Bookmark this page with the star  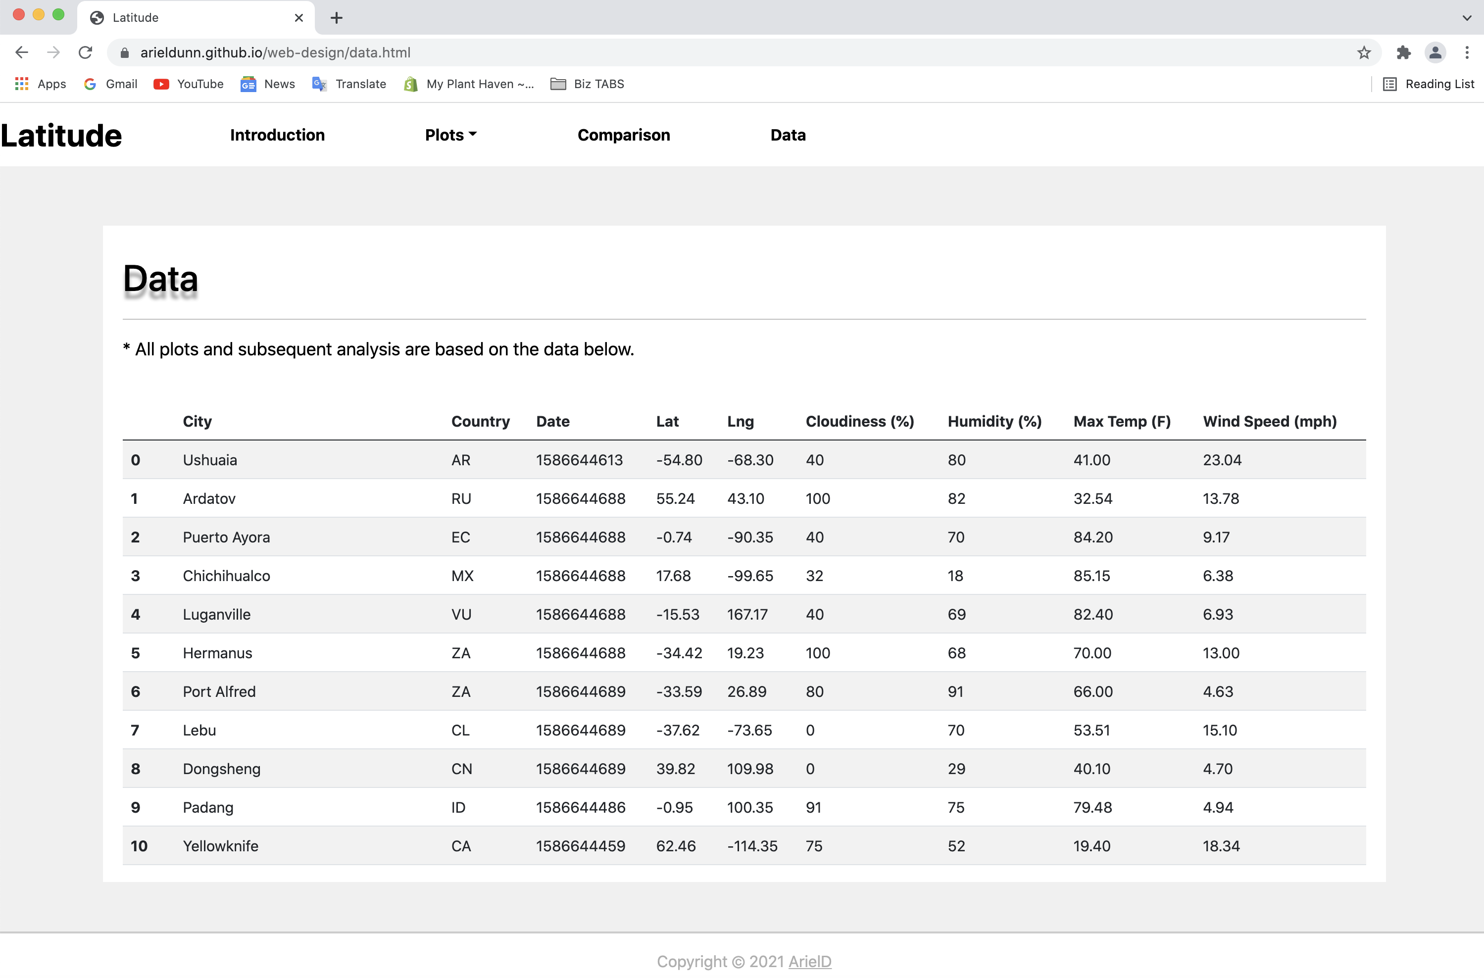[1364, 52]
